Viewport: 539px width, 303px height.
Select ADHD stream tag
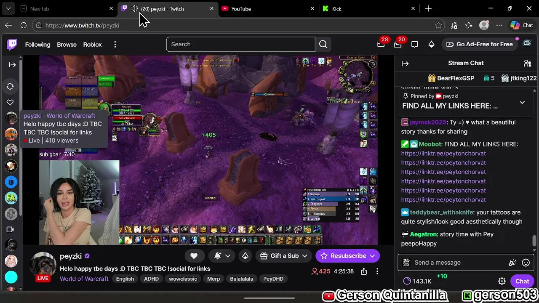[151, 279]
